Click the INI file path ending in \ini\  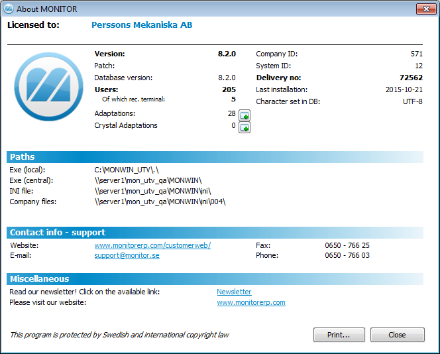pos(152,191)
